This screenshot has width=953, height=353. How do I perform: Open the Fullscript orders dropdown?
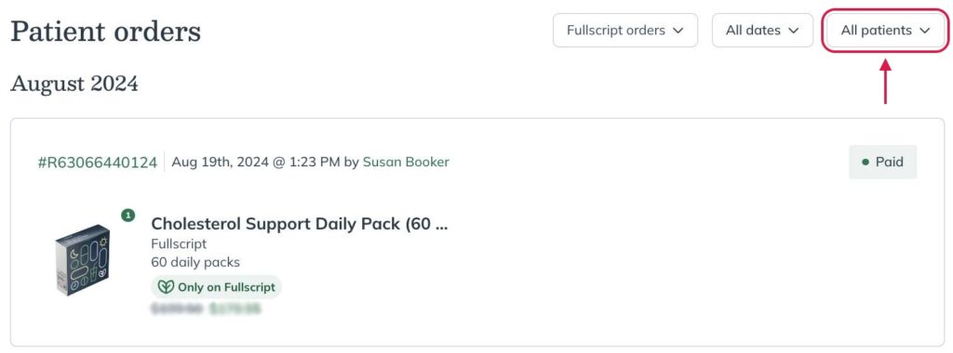coord(624,31)
